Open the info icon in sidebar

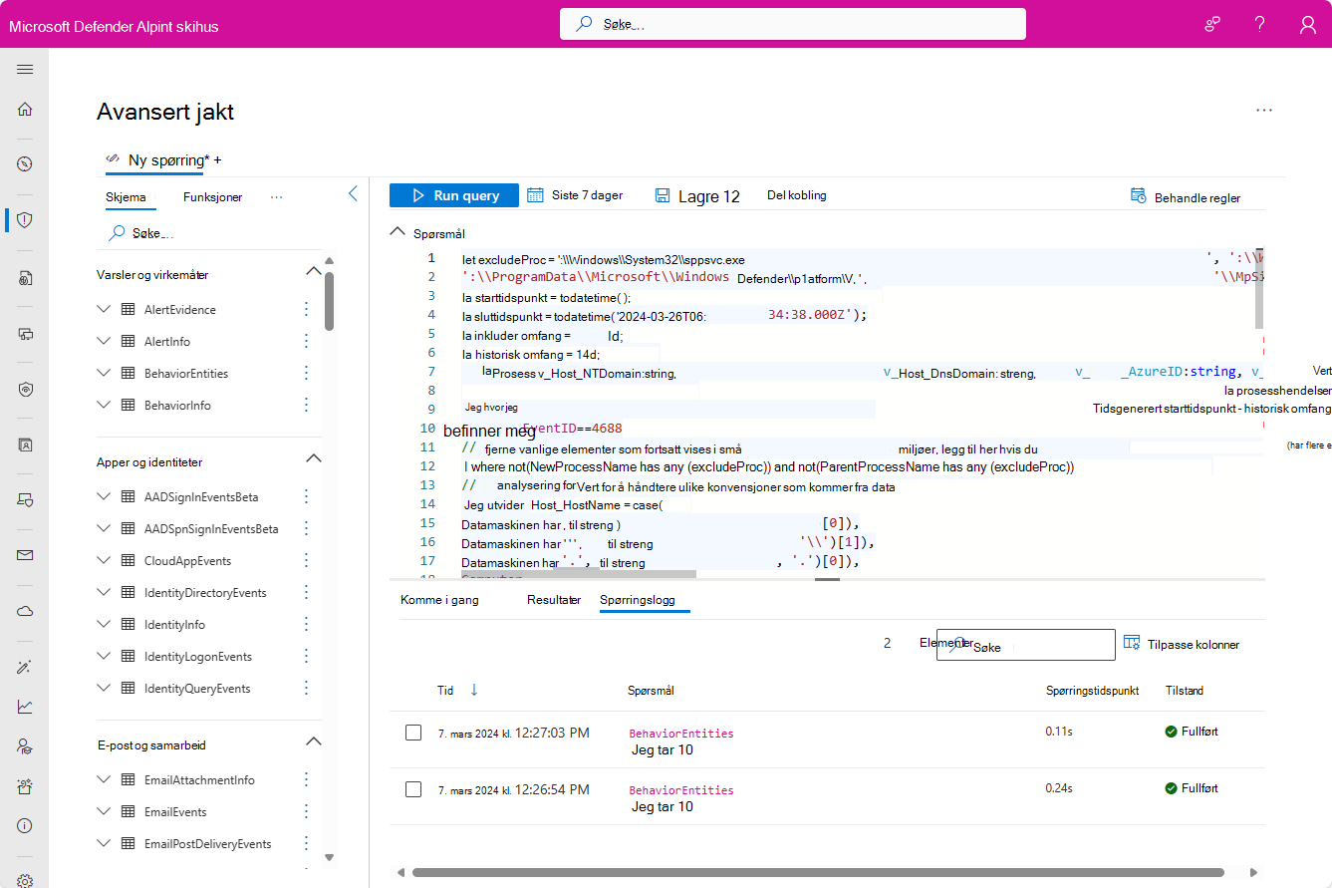click(x=25, y=826)
